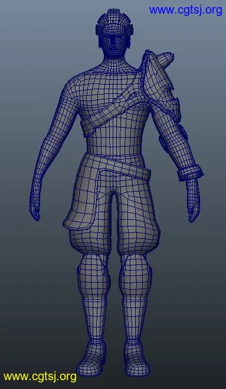Screen dimensions: 226x389
Task: Click the abdomen between strap and belt
Action: point(114,144)
